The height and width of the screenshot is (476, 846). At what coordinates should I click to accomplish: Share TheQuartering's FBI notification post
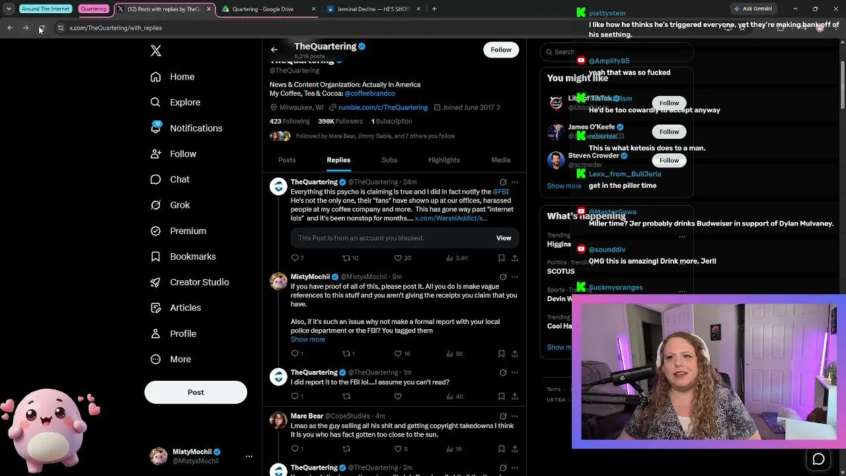(515, 258)
